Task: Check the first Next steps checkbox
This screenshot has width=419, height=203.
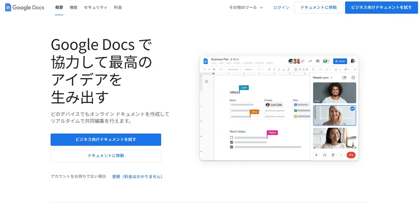Action: [x=231, y=137]
